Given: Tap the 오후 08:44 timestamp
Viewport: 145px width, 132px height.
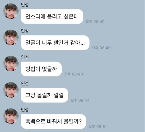Looking at the screenshot, I should (80, 100).
